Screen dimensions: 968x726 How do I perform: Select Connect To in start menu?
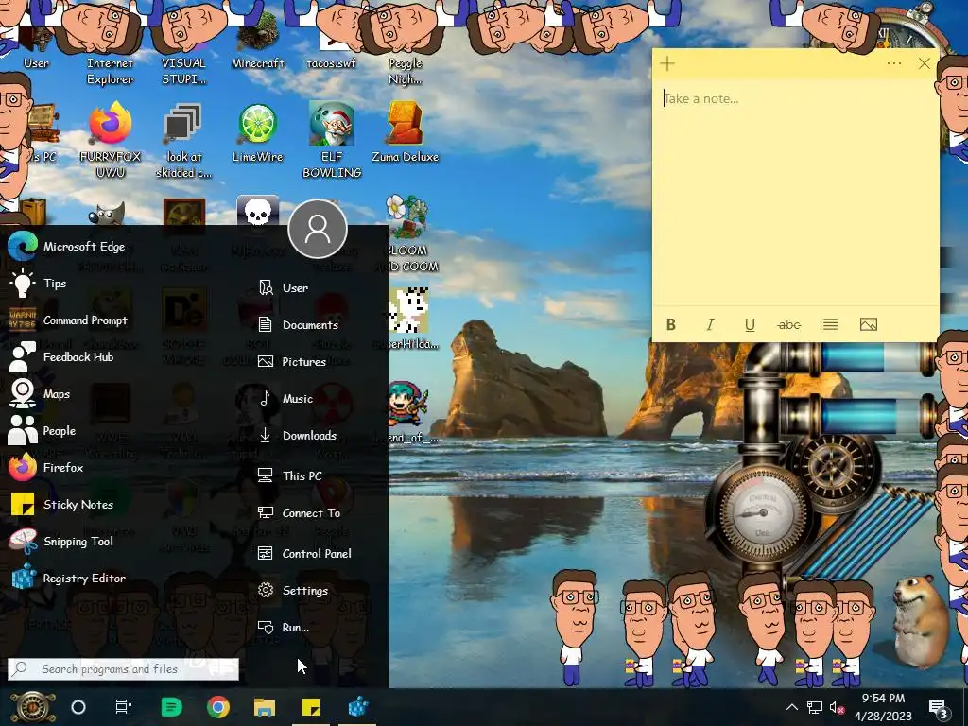coord(300,513)
